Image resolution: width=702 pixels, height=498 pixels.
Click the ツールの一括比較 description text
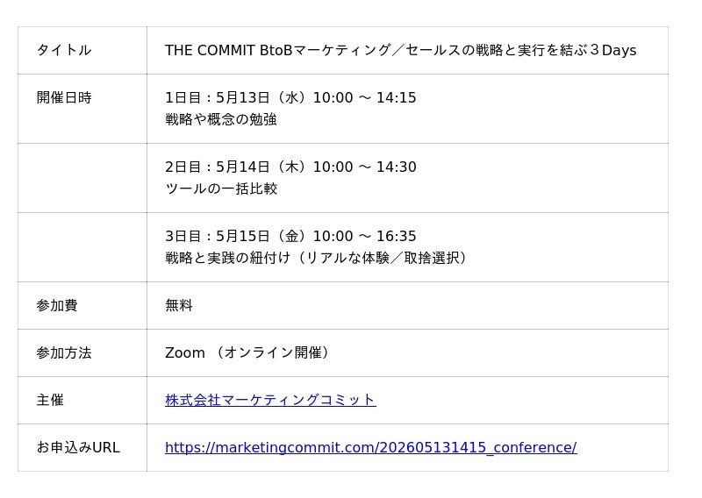(x=221, y=189)
